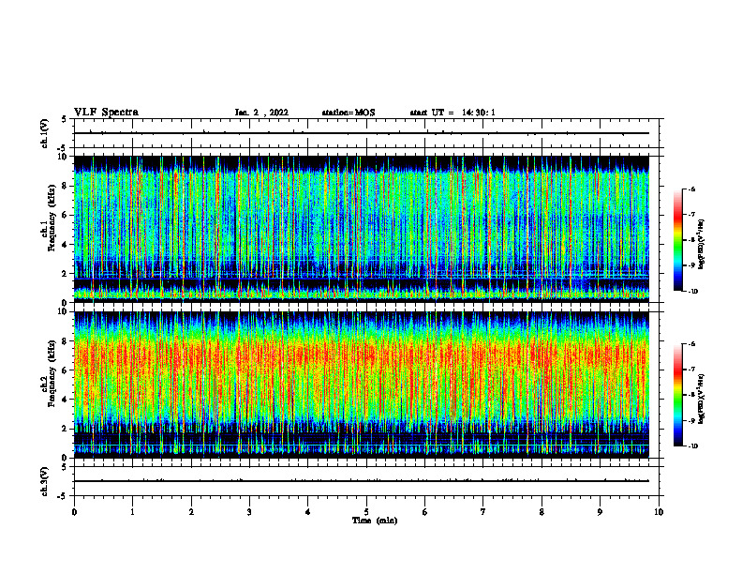742x574 pixels.
Task: Click the "8" kHz tick on ch.2 axis
Action: 65,341
